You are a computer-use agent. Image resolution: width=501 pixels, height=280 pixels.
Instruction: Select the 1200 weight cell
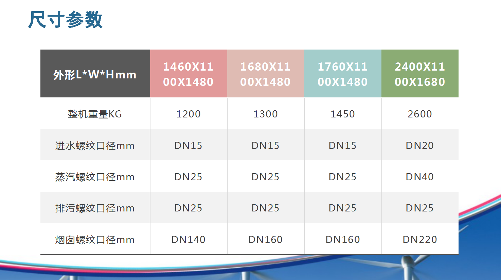[188, 114]
